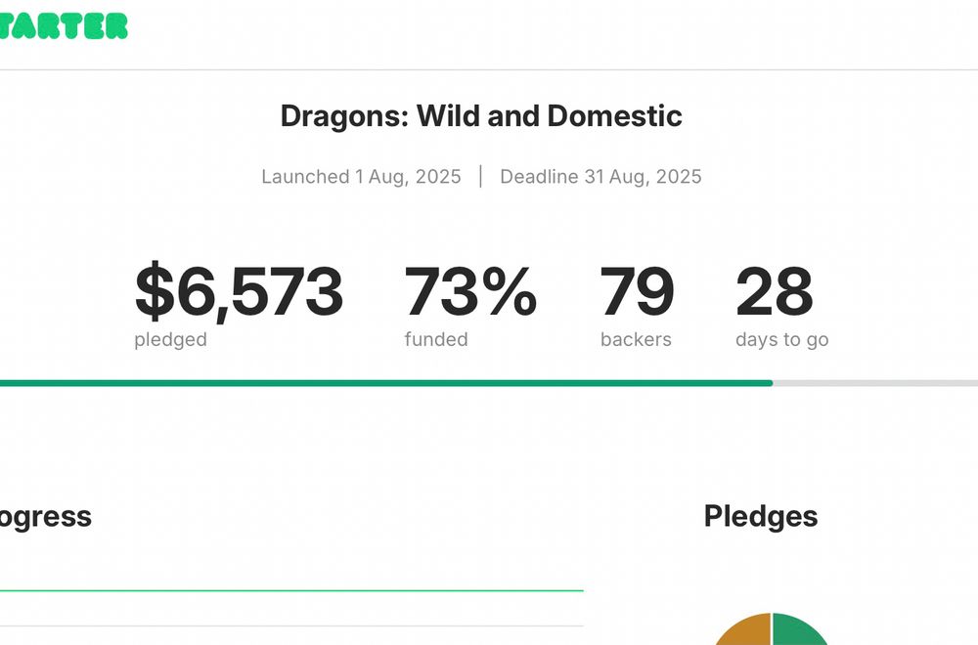Click the unfilled gray end of funding bar

(875, 383)
